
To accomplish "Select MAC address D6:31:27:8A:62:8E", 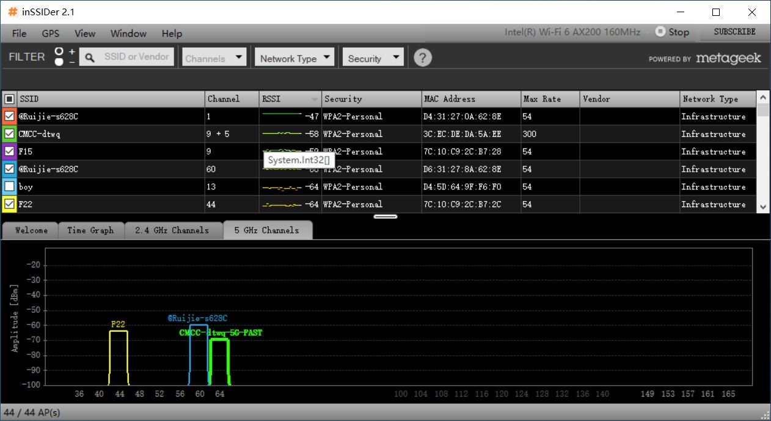I will click(x=462, y=170).
